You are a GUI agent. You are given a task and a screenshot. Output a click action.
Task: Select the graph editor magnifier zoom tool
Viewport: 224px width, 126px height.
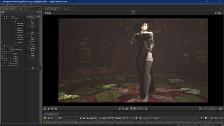click(x=95, y=118)
